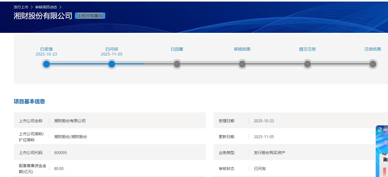388x177 pixels.
Task: Click the 提交注册 step label
Action: click(x=308, y=49)
